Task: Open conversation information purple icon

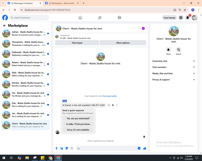Action: [x=143, y=29]
